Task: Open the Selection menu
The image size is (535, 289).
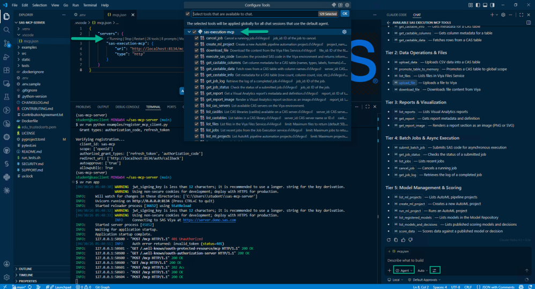Action: (x=40, y=5)
